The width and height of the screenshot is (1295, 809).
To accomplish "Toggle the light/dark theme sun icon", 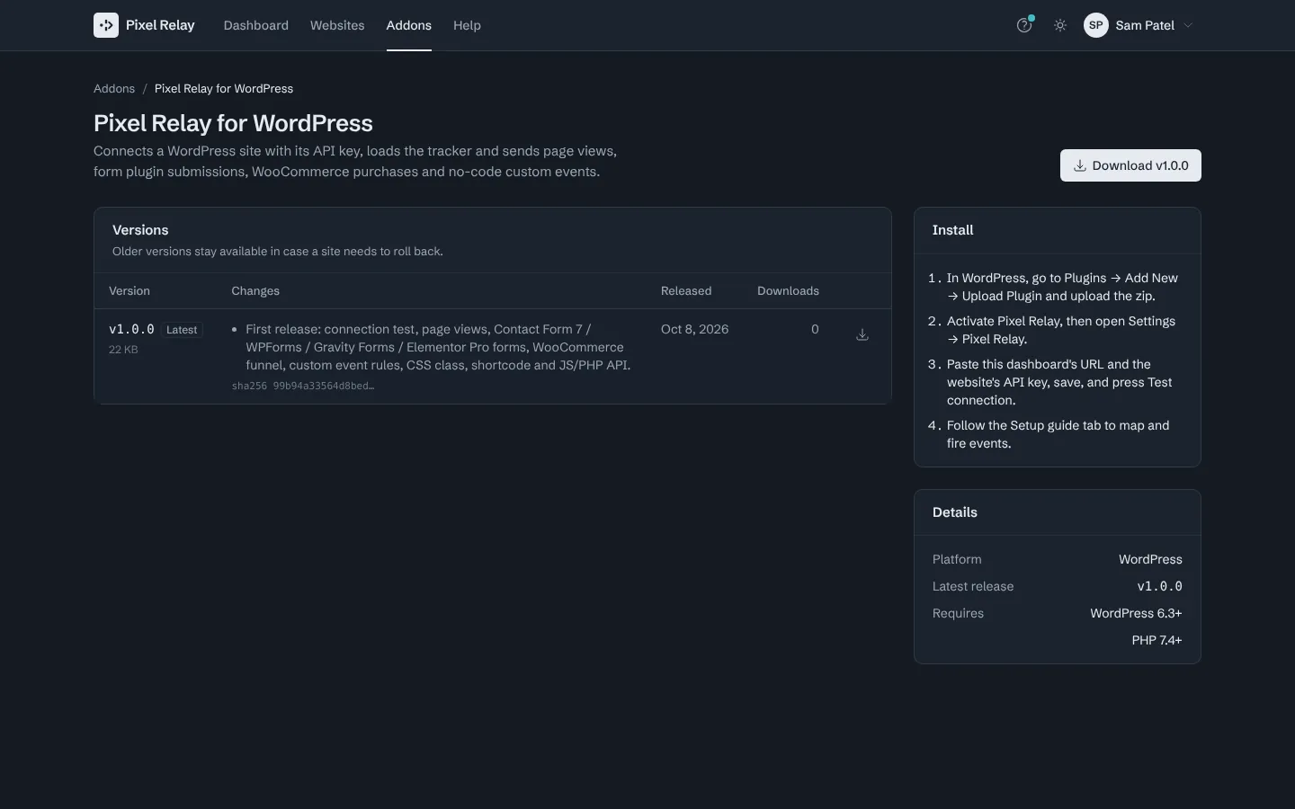I will 1060,25.
